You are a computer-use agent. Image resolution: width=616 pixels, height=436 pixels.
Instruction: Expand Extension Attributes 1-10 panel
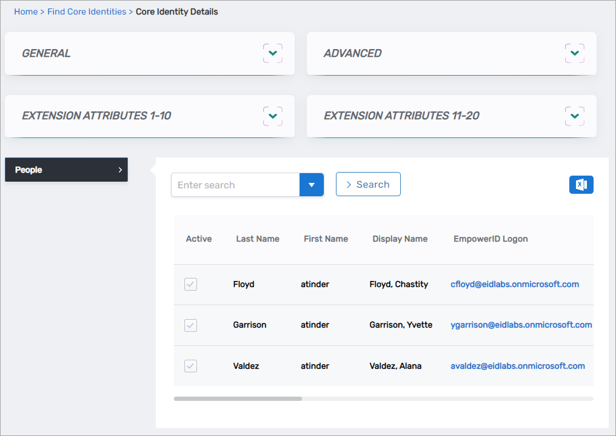pos(272,116)
